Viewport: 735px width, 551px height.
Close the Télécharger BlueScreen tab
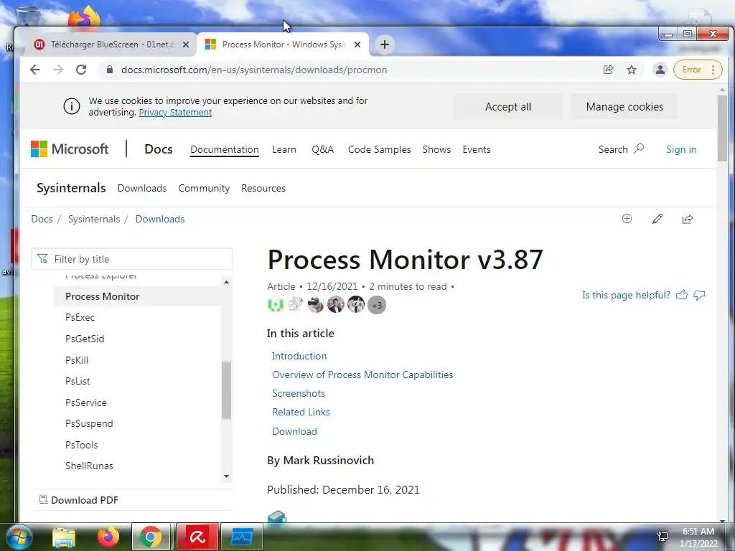pyautogui.click(x=186, y=44)
